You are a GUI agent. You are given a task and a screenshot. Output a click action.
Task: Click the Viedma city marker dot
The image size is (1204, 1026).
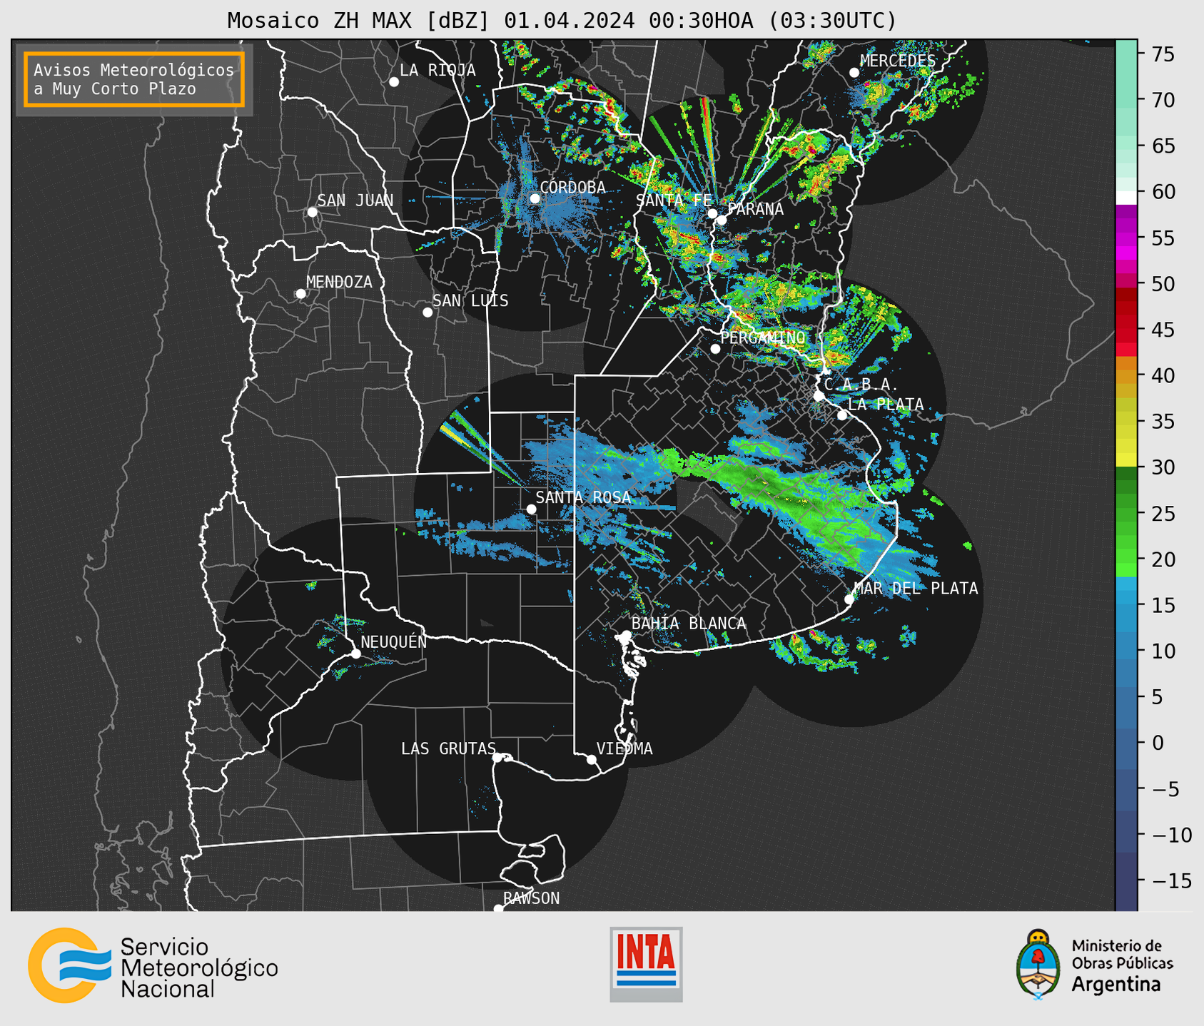[591, 759]
